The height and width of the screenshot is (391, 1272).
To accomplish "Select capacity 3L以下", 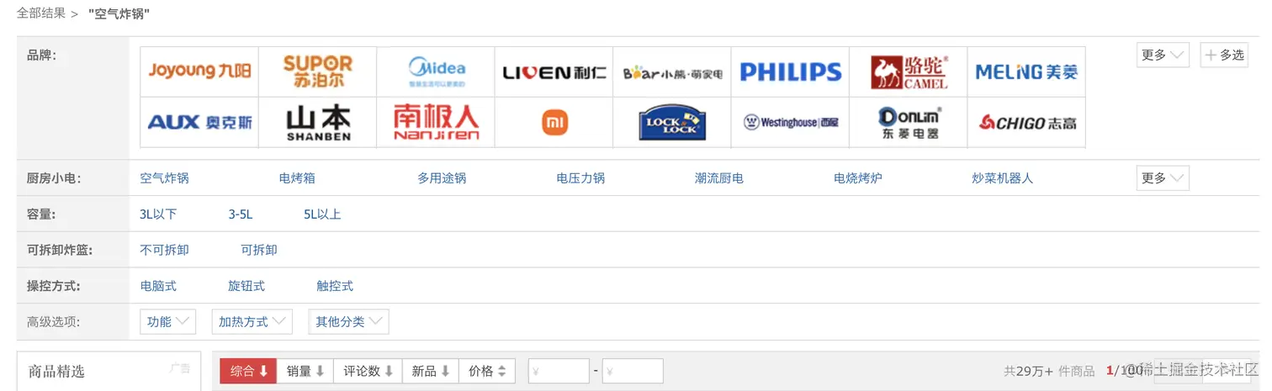I will point(158,214).
